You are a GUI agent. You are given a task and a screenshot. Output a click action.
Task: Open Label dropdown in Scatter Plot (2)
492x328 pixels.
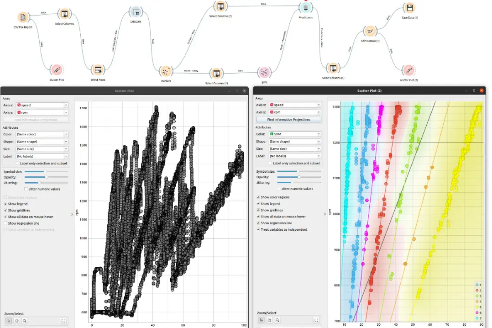(x=295, y=156)
